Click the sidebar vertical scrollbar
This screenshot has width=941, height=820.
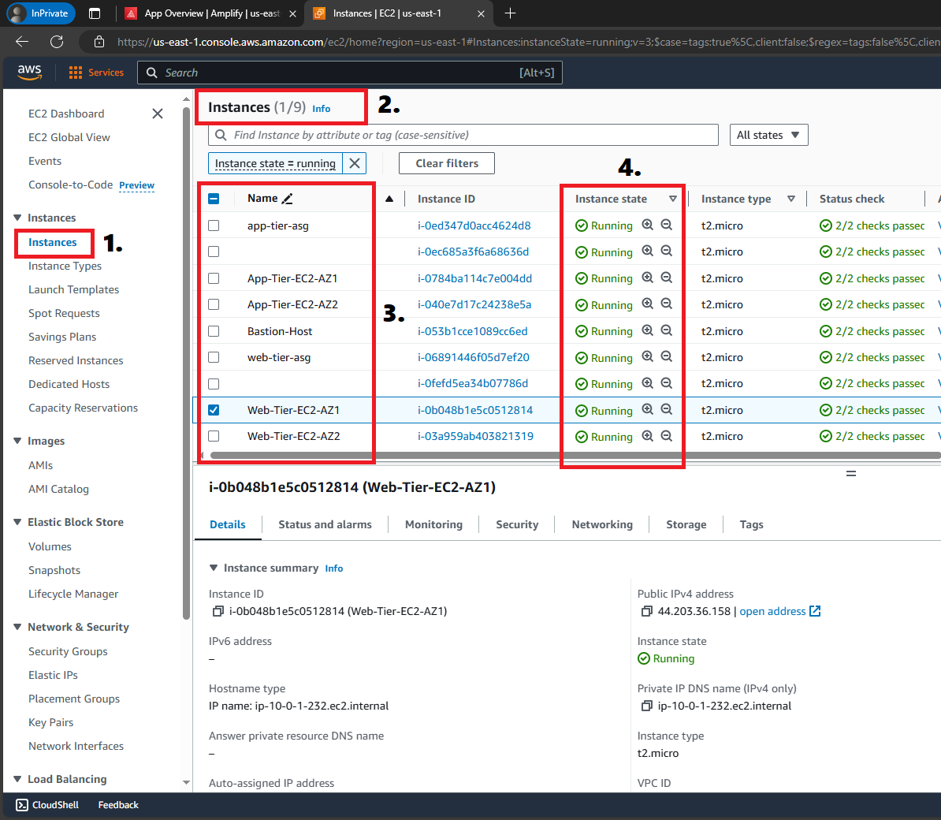[x=186, y=363]
